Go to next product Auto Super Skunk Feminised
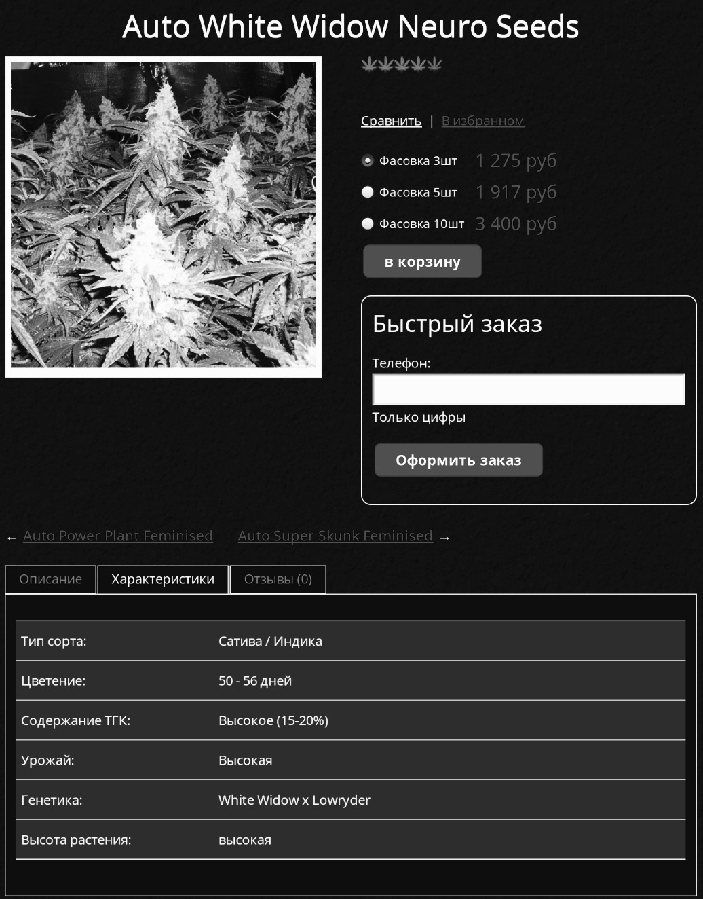 tap(335, 536)
